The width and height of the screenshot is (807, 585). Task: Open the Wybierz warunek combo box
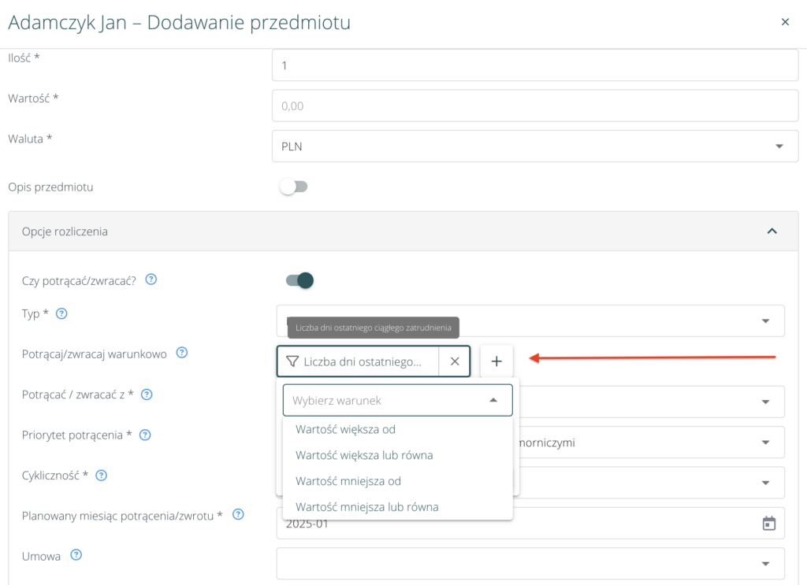(397, 400)
